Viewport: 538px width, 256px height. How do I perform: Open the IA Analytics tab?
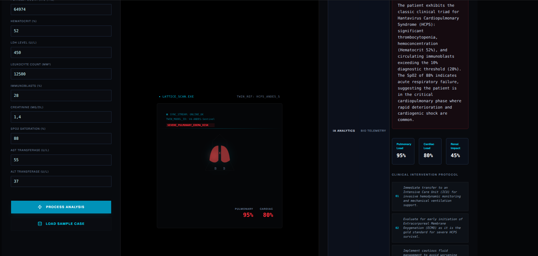tap(344, 131)
